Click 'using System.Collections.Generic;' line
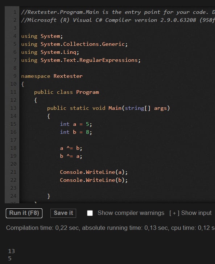Viewport: 215px width, 264px height. [74, 44]
